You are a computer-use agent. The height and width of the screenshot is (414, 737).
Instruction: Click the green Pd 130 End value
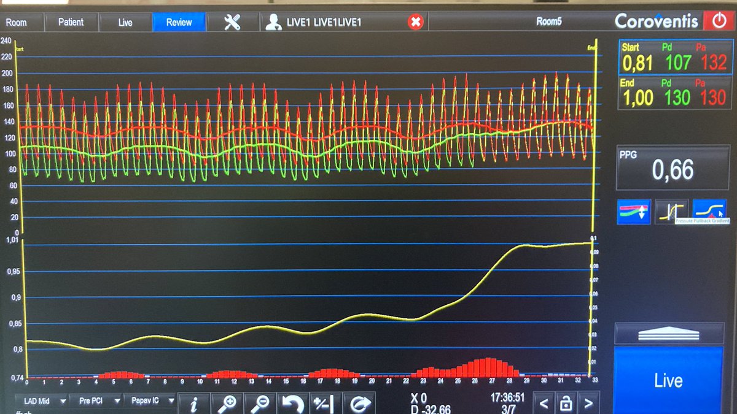click(677, 97)
